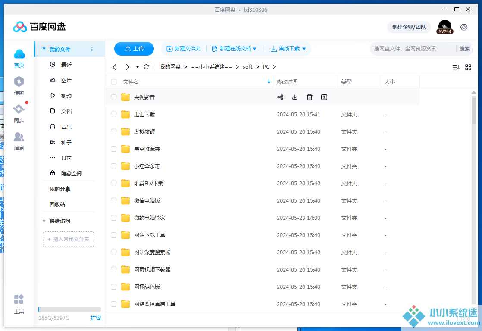The height and width of the screenshot is (331, 482).
Task: Select 视频 in the sidebar
Action: pos(66,96)
